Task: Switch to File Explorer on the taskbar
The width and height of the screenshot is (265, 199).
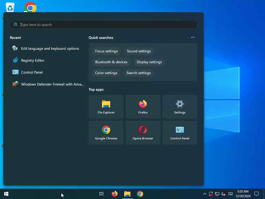Action: click(127, 194)
